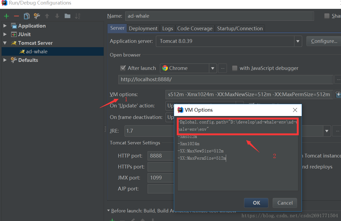Click the -XX:MaxPermSize=512m line
Image resolution: width=341 pixels, height=221 pixels.
click(x=202, y=158)
